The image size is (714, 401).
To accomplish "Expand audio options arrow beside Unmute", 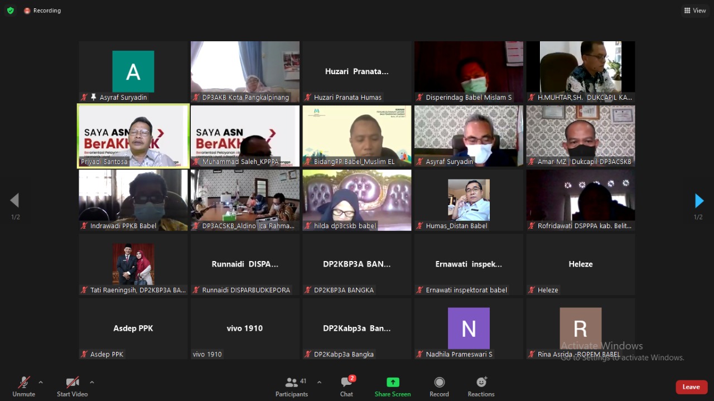I will pos(41,382).
